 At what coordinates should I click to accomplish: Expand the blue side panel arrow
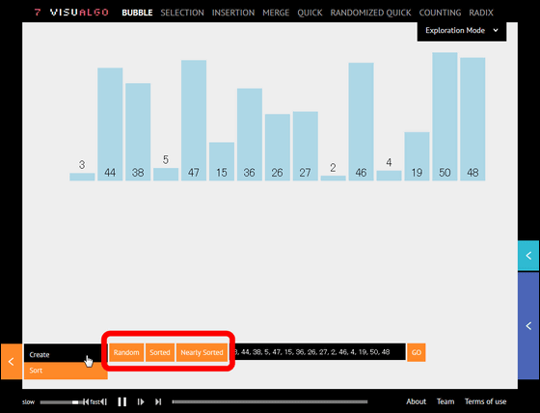pyautogui.click(x=528, y=326)
